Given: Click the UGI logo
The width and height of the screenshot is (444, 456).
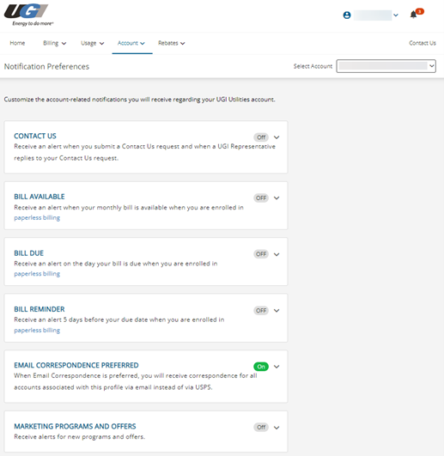Looking at the screenshot, I should point(28,15).
